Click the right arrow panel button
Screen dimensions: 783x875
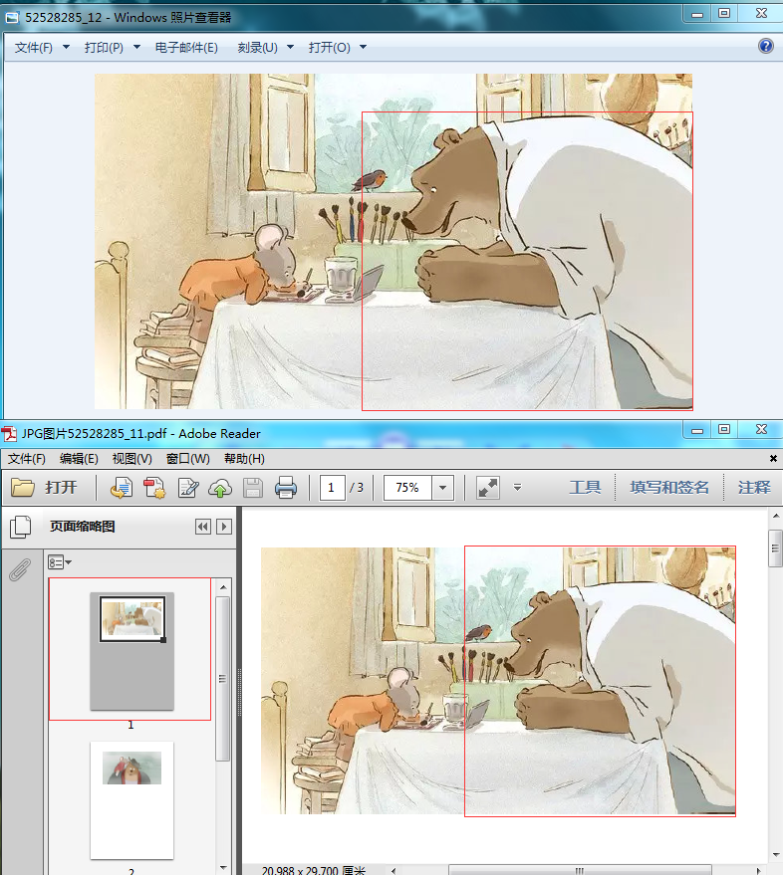[x=224, y=527]
